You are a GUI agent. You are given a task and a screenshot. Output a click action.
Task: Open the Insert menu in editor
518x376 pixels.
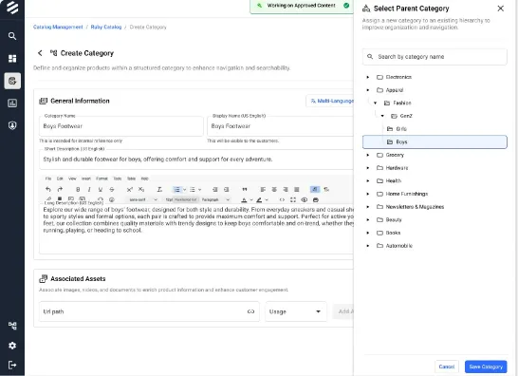(x=86, y=179)
